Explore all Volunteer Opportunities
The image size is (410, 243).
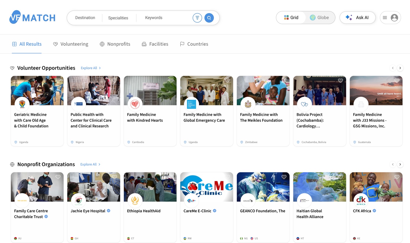[x=91, y=68]
